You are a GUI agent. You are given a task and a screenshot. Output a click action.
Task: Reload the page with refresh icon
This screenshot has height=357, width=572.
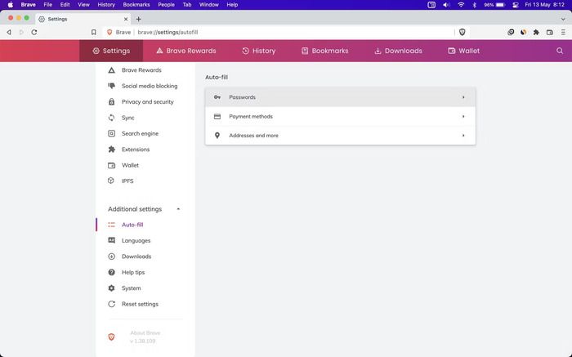click(34, 32)
